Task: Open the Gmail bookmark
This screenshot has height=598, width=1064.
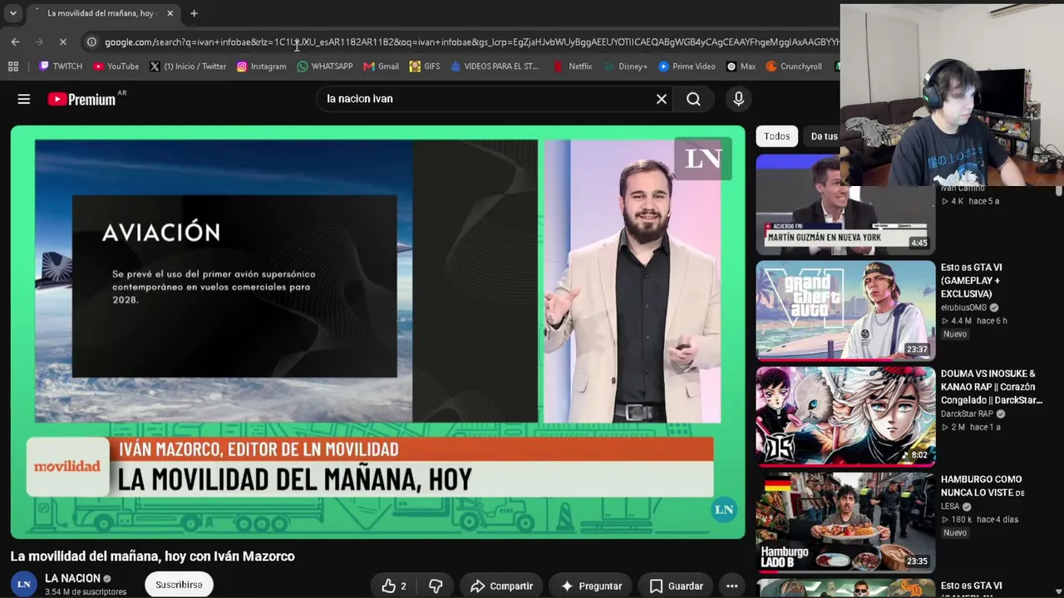Action: [381, 66]
